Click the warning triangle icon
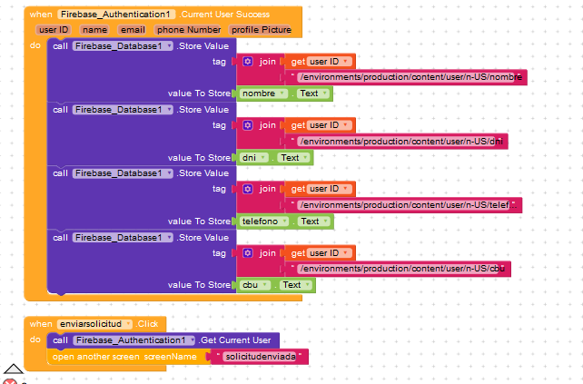 tap(14, 369)
